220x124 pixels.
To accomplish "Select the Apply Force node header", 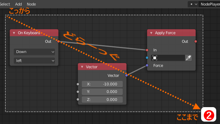I will click(x=171, y=33).
